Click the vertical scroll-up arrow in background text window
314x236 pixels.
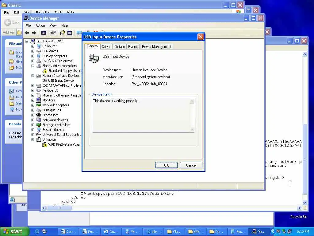point(304,55)
